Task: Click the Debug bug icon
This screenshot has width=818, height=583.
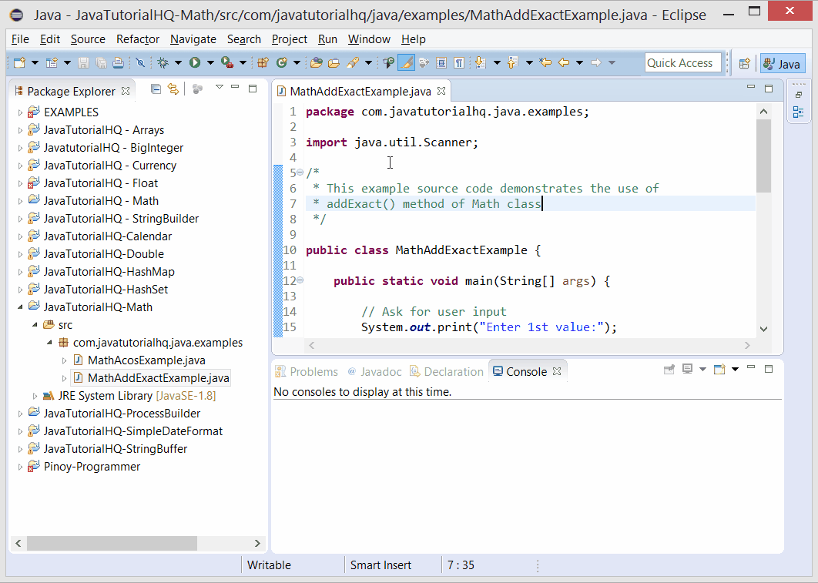Action: click(x=163, y=63)
